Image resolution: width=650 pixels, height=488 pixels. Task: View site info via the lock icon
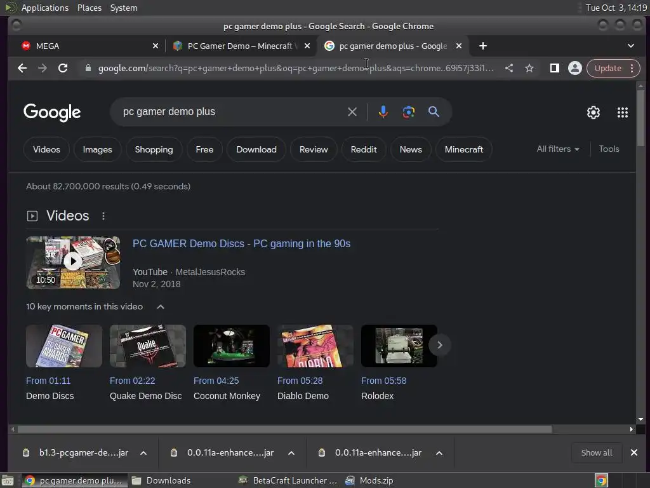(x=88, y=68)
